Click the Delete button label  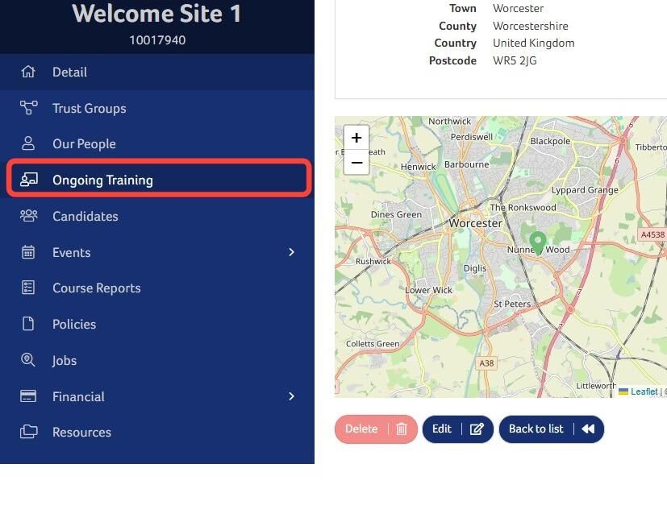pyautogui.click(x=361, y=429)
